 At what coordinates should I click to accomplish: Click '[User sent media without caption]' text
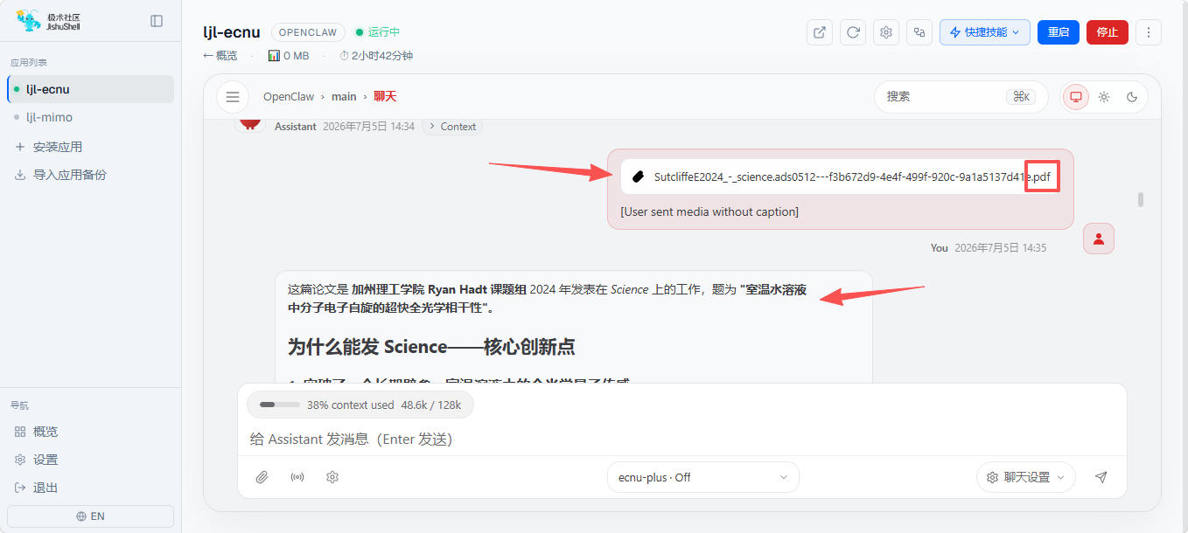click(709, 212)
